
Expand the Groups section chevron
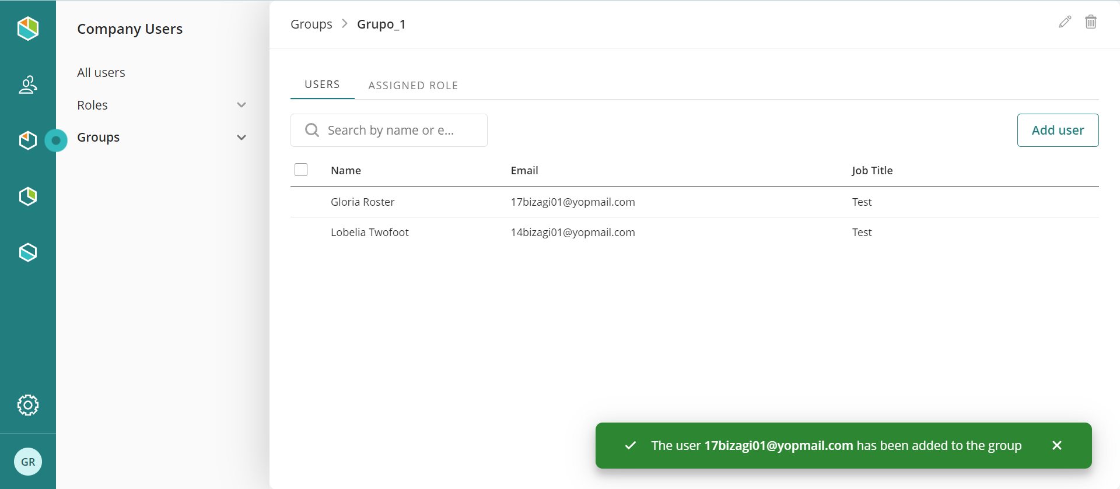[242, 138]
